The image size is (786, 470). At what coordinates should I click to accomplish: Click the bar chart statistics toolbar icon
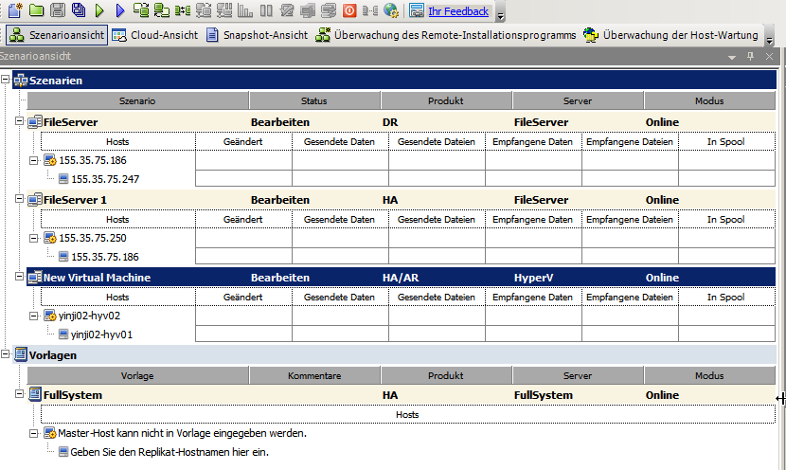point(245,11)
